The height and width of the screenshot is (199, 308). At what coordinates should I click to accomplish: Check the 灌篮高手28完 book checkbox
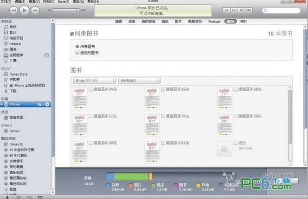(163, 116)
